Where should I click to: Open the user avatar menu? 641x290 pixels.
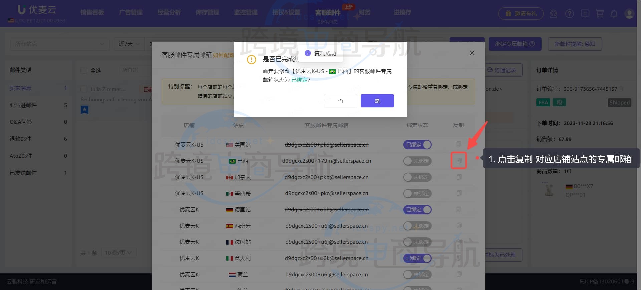coord(629,14)
